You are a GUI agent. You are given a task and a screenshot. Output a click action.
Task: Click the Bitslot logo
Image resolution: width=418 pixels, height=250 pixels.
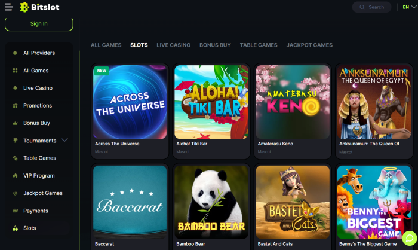point(40,7)
